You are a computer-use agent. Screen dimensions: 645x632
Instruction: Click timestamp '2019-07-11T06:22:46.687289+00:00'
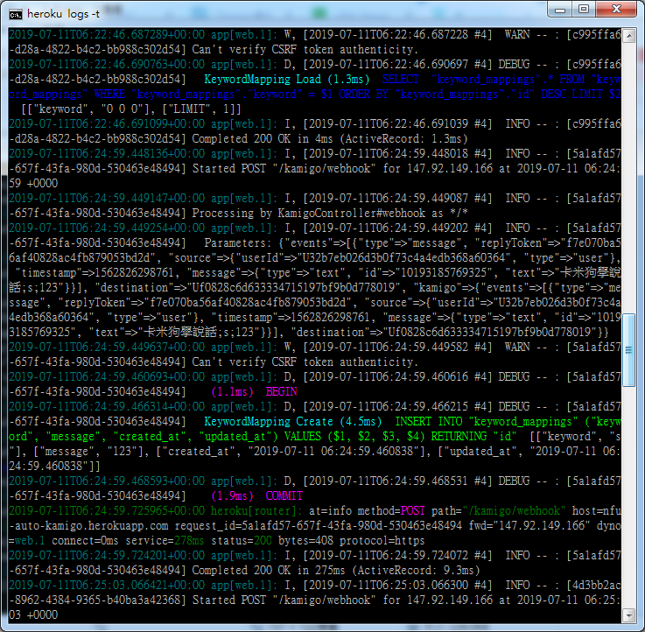[x=107, y=34]
